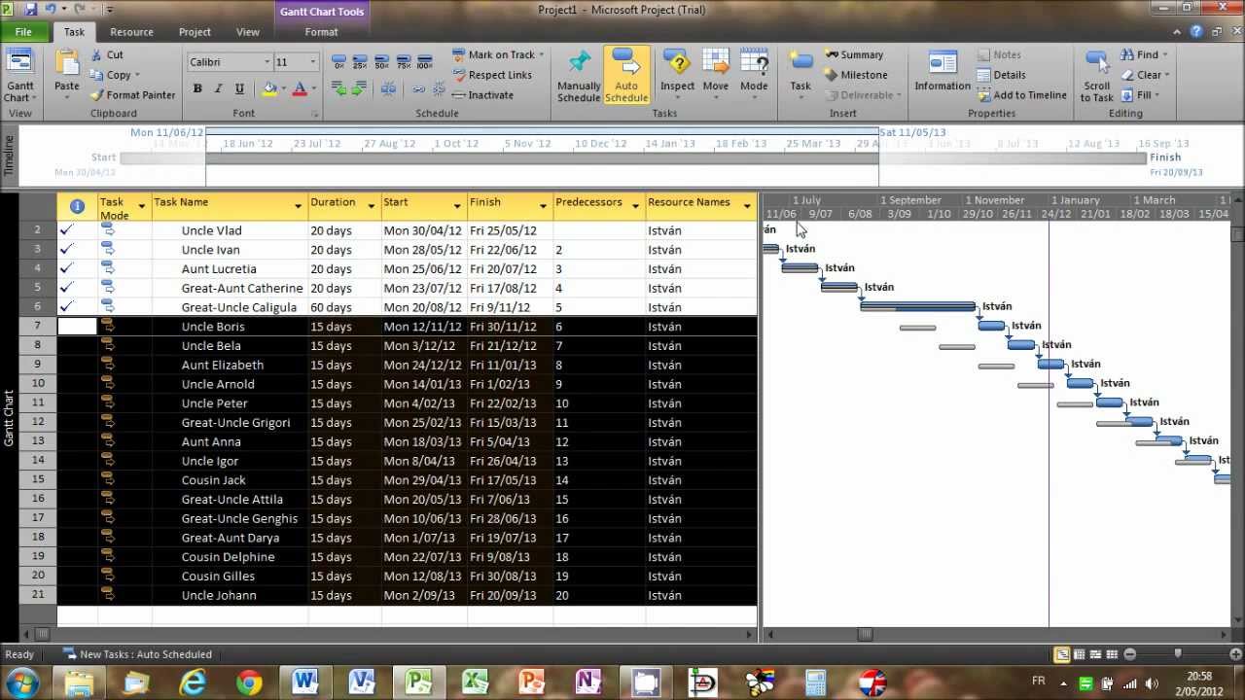Open font color picker
The image size is (1245, 700).
(x=302, y=88)
